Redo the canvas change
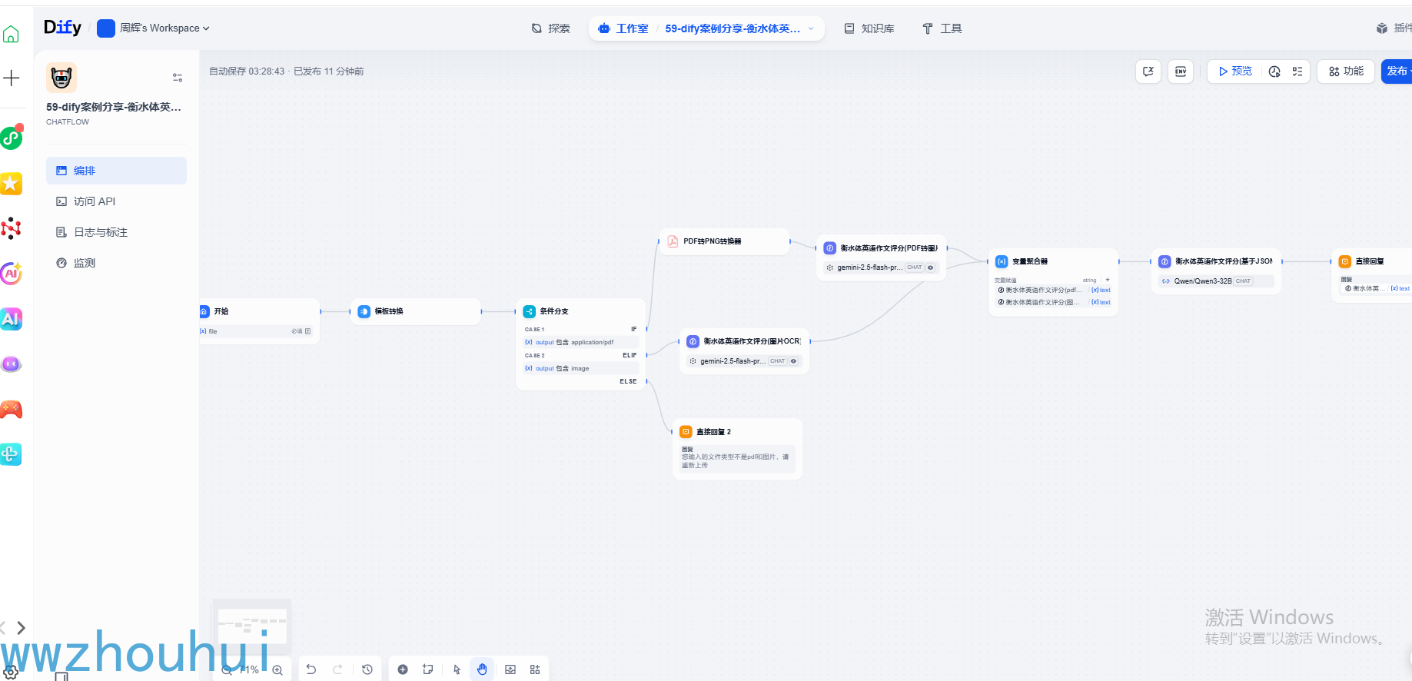The width and height of the screenshot is (1412, 681). click(337, 669)
